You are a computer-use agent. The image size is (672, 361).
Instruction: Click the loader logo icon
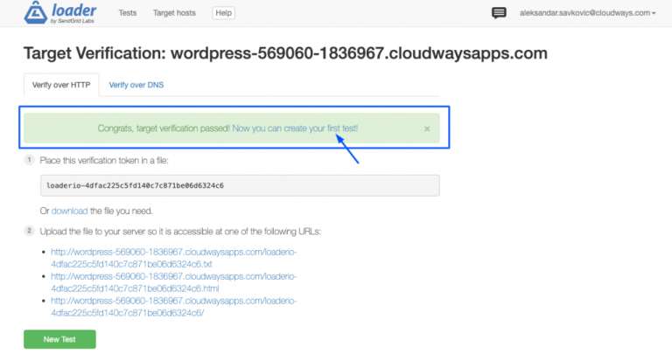tap(36, 12)
